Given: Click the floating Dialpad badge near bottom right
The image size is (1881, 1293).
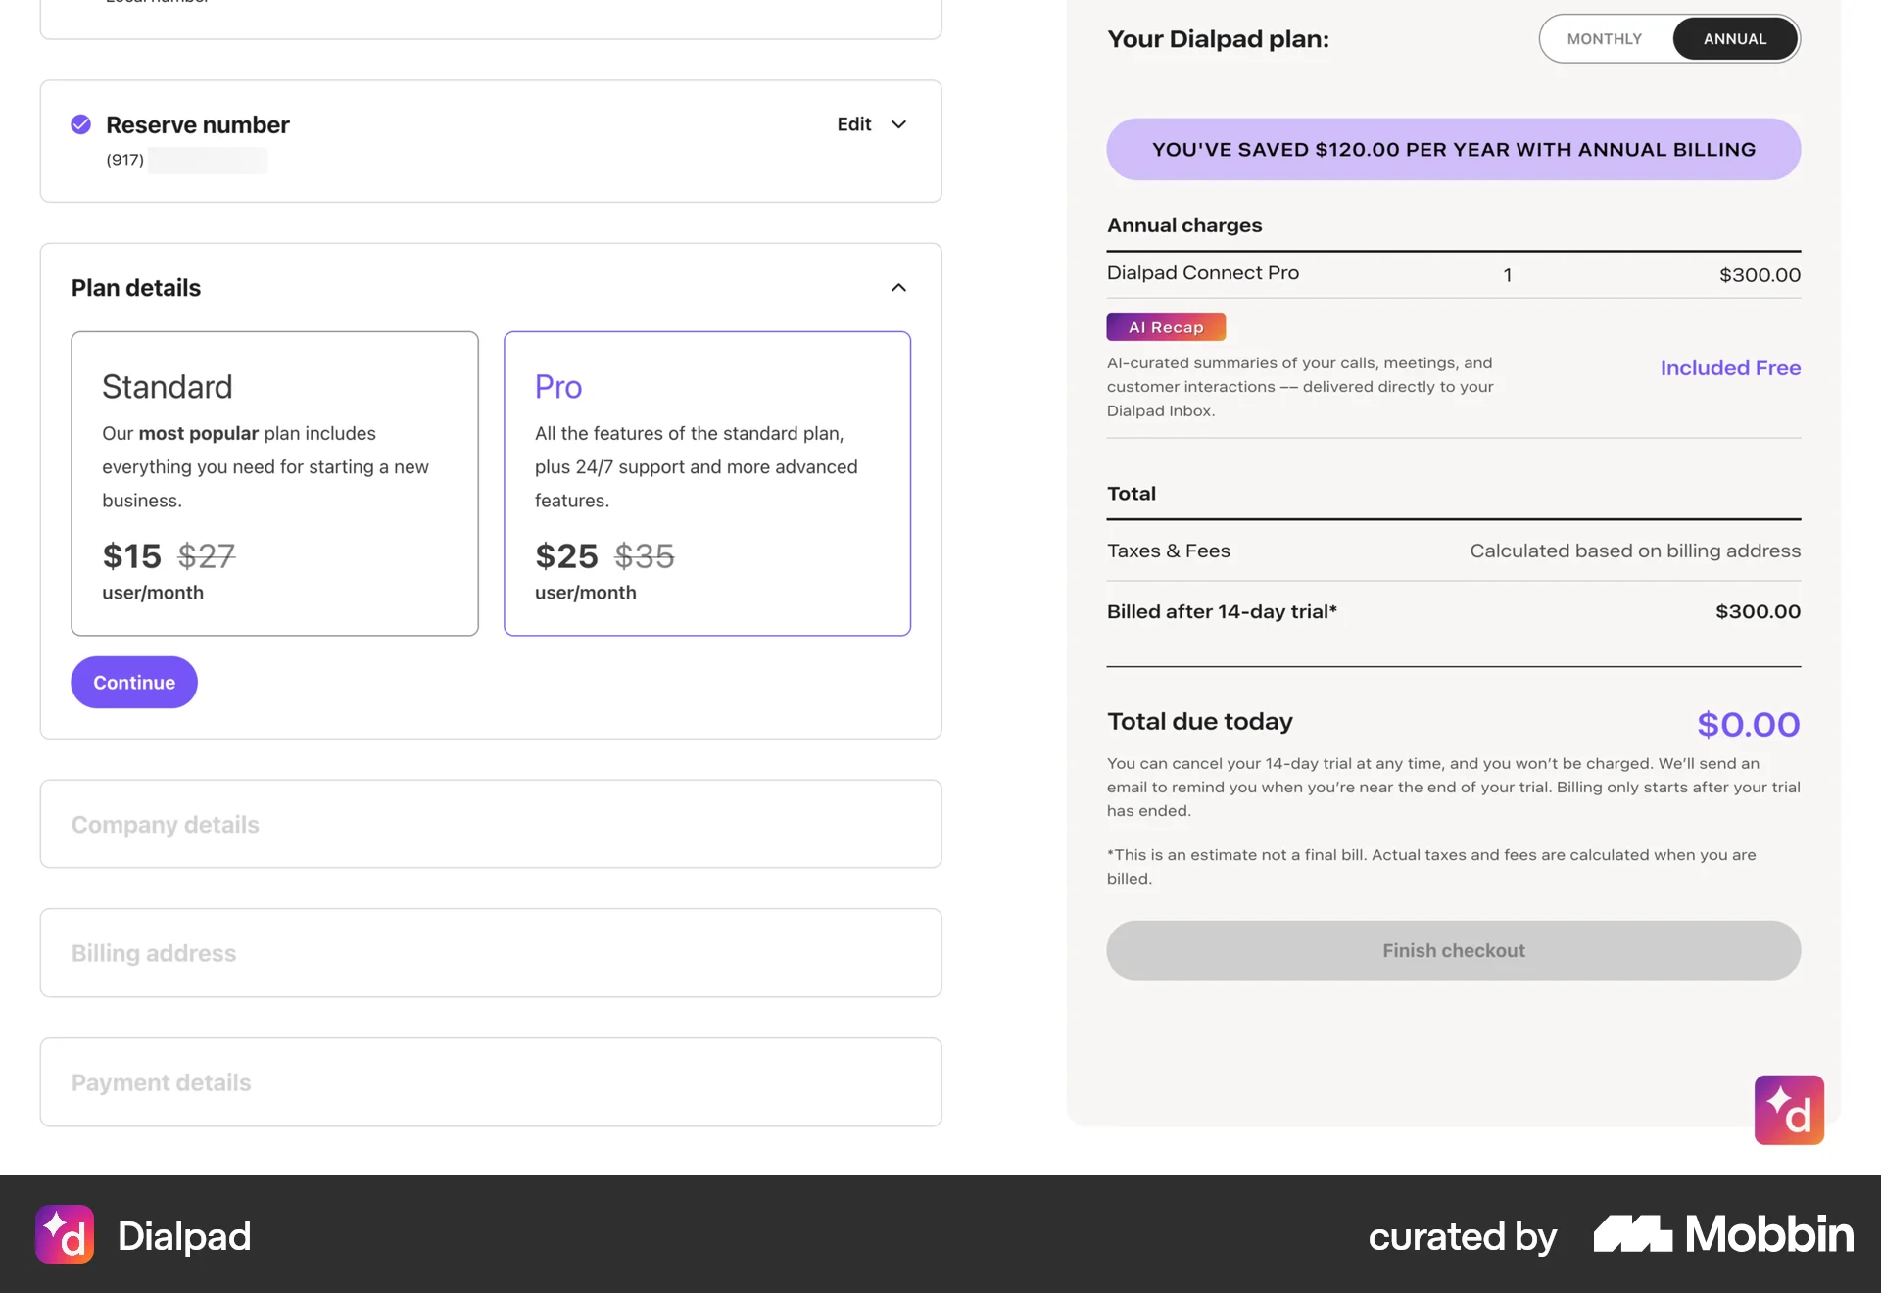Looking at the screenshot, I should coord(1789,1109).
